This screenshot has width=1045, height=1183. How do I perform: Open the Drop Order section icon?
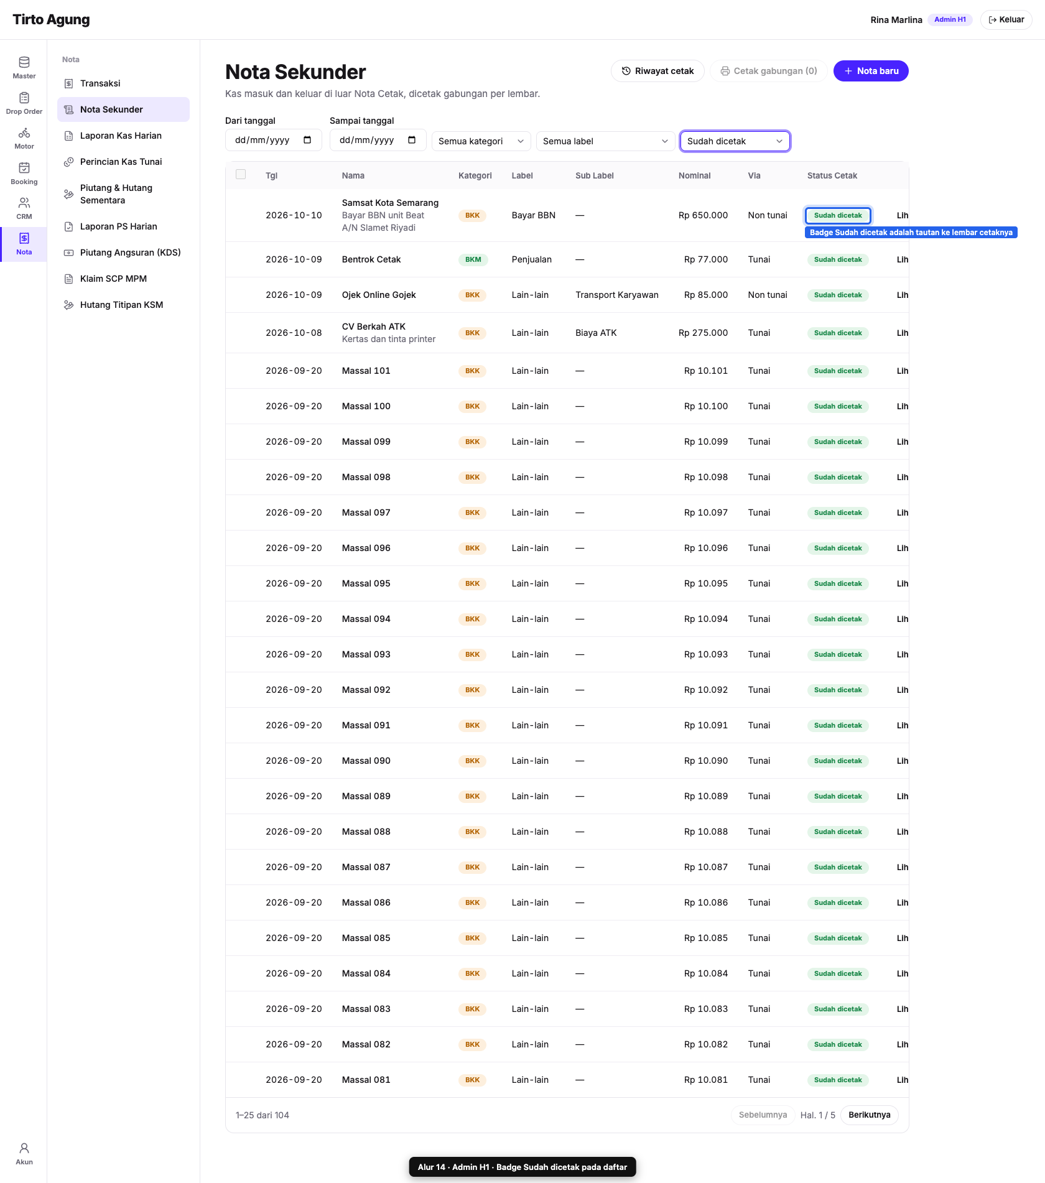(24, 98)
